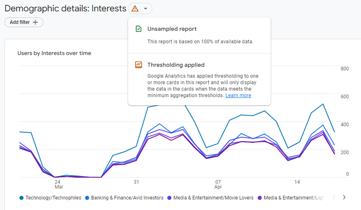Click the Banking & Finance blue color dot

pos(87,198)
